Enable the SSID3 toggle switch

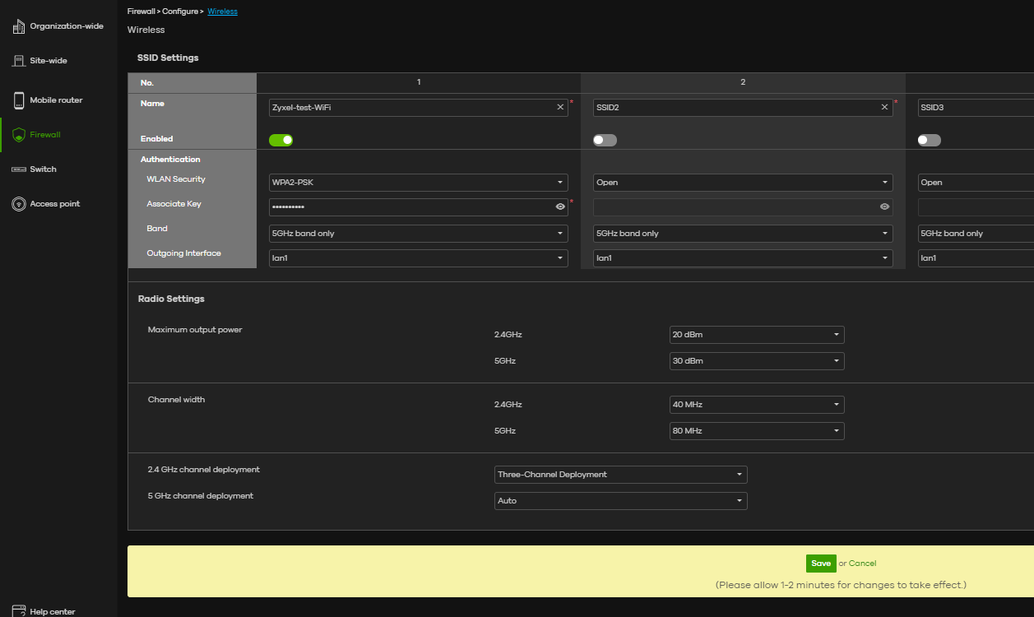[929, 140]
